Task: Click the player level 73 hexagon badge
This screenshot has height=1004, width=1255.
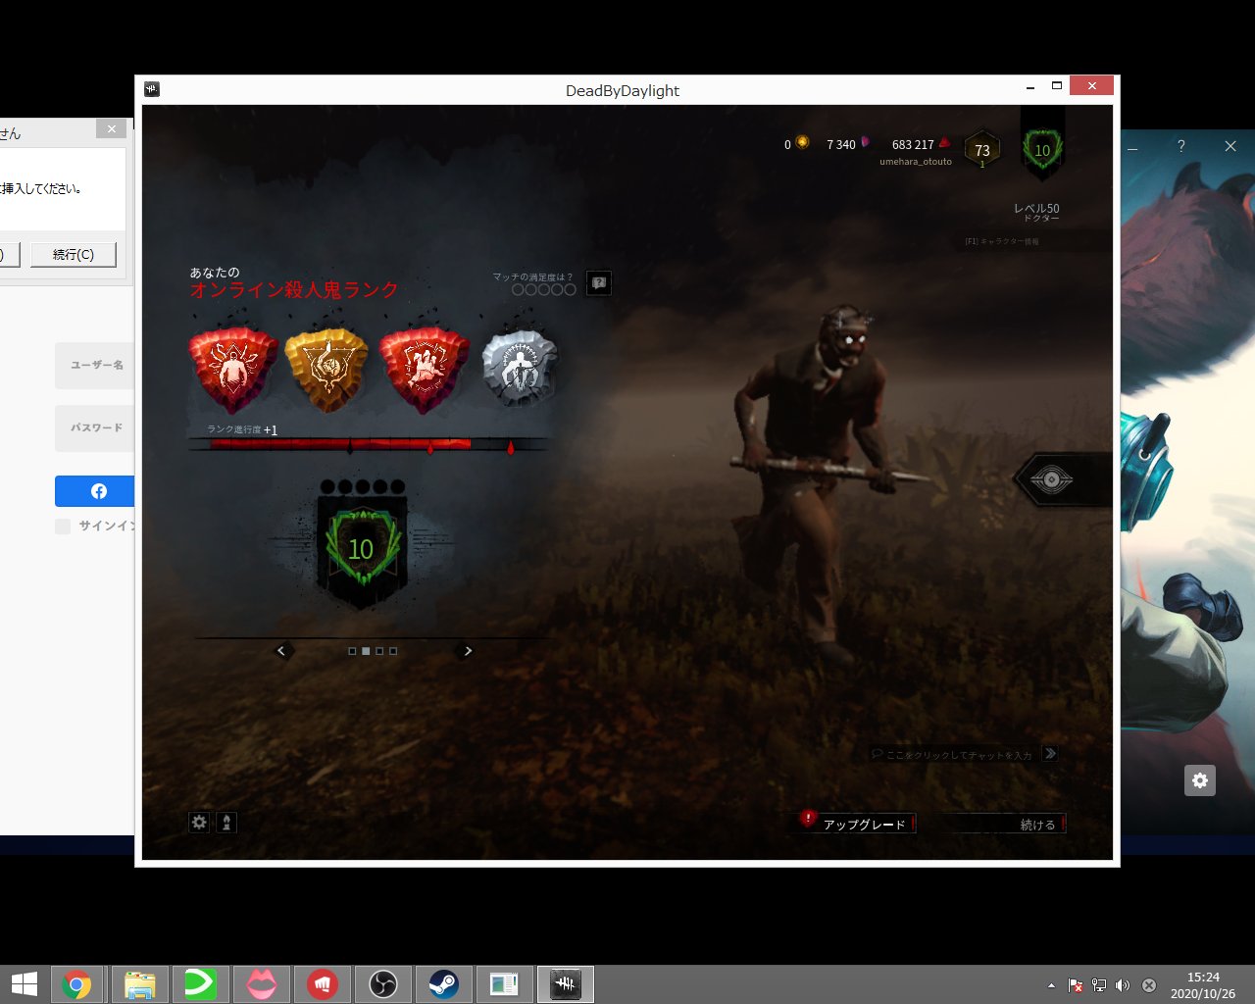Action: (x=982, y=150)
